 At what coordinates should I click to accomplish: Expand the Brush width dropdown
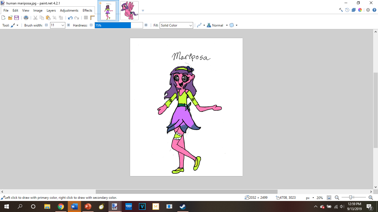pos(63,25)
